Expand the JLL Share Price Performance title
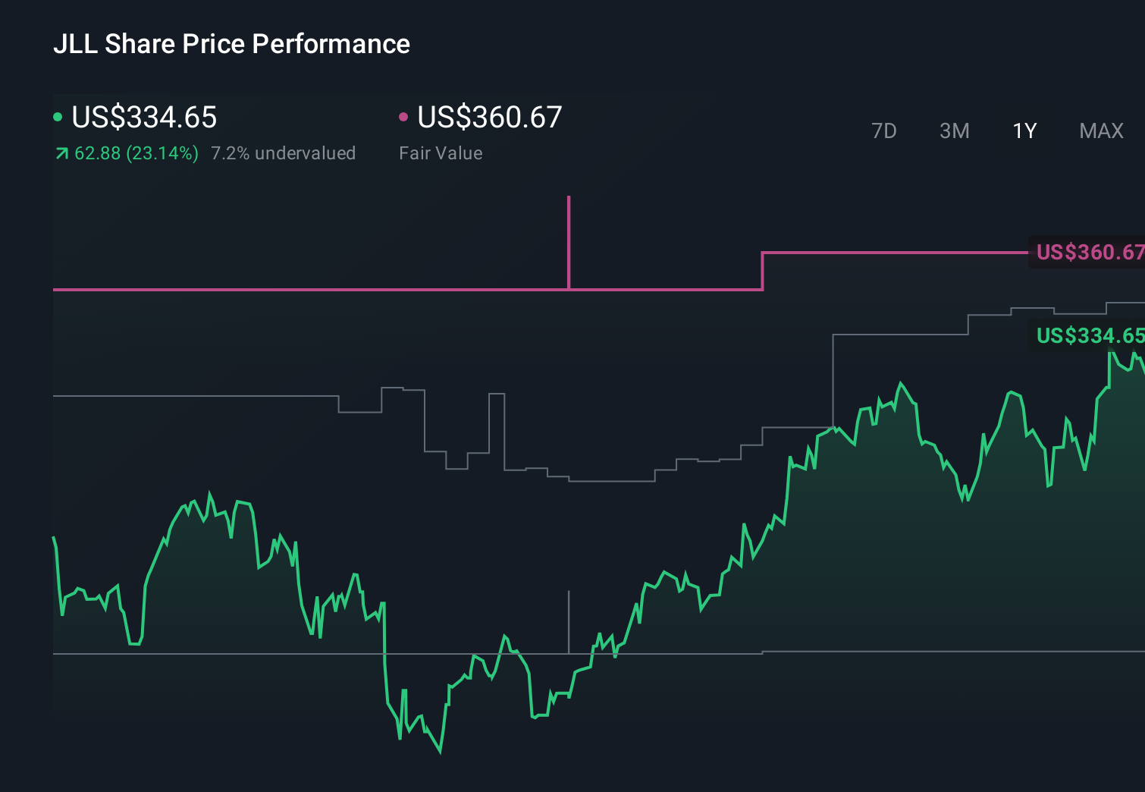This screenshot has height=792, width=1145. pyautogui.click(x=232, y=44)
